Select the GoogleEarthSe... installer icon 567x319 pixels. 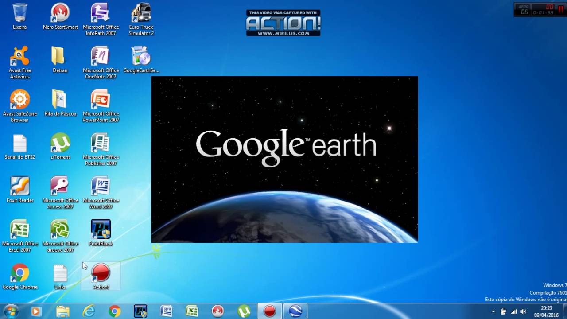point(141,60)
